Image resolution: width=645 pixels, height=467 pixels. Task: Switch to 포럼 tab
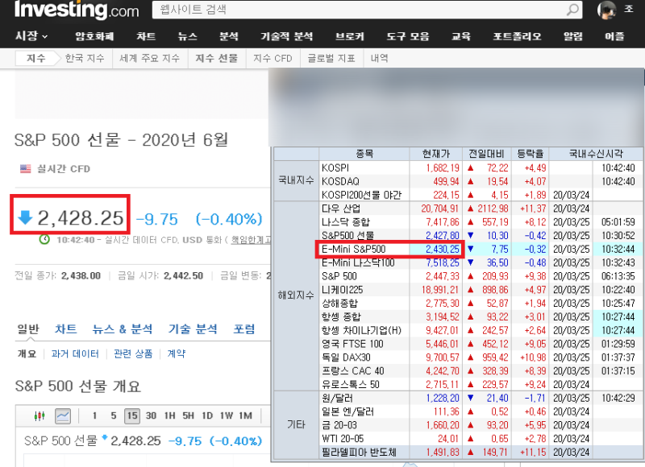point(244,329)
